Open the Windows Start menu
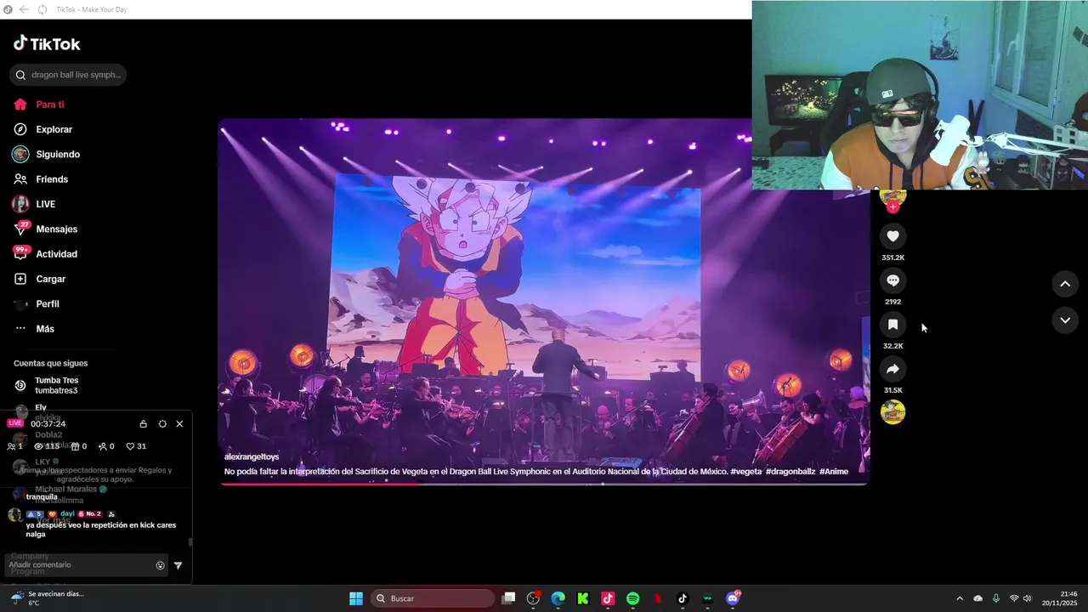The image size is (1088, 612). [356, 598]
